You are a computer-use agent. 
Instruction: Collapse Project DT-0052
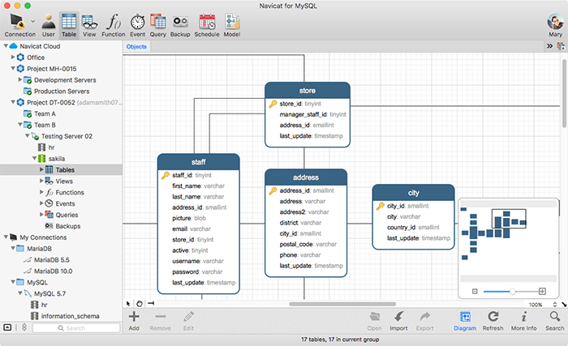[x=13, y=102]
